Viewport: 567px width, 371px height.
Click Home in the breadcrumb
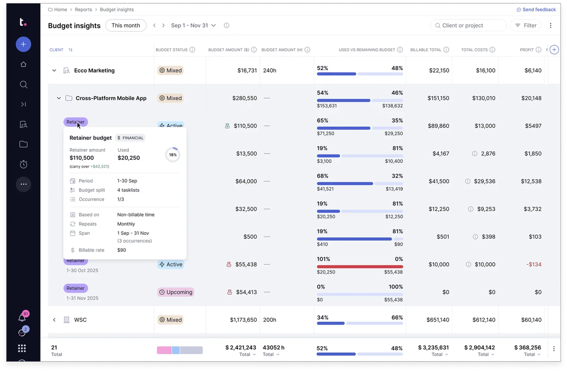(x=60, y=9)
